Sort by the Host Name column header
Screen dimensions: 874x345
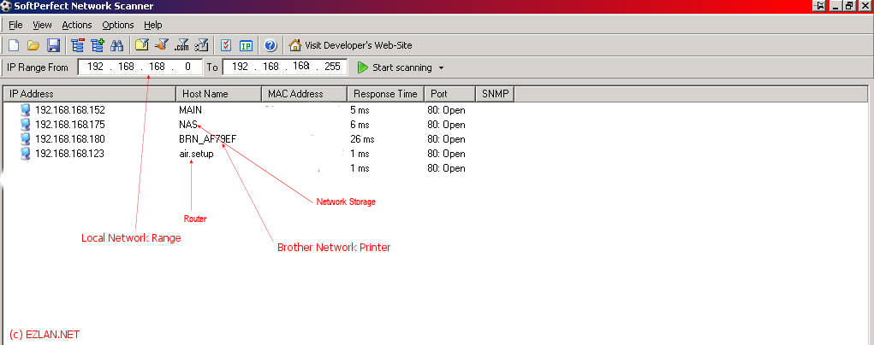218,93
